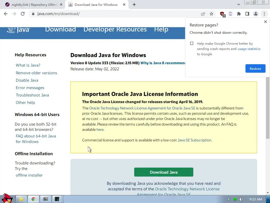View site information via lock icon
This screenshot has width=270, height=203.
coord(33,14)
